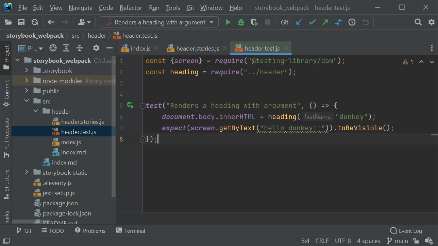The width and height of the screenshot is (438, 246).
Task: Collapse the src folder
Action: [27, 101]
